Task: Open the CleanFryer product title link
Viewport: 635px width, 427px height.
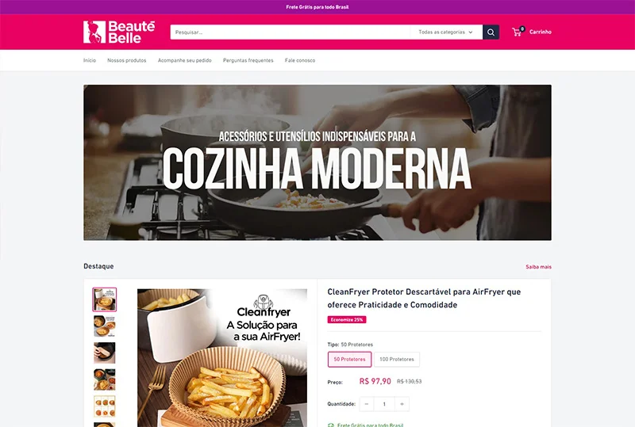Action: coord(424,298)
